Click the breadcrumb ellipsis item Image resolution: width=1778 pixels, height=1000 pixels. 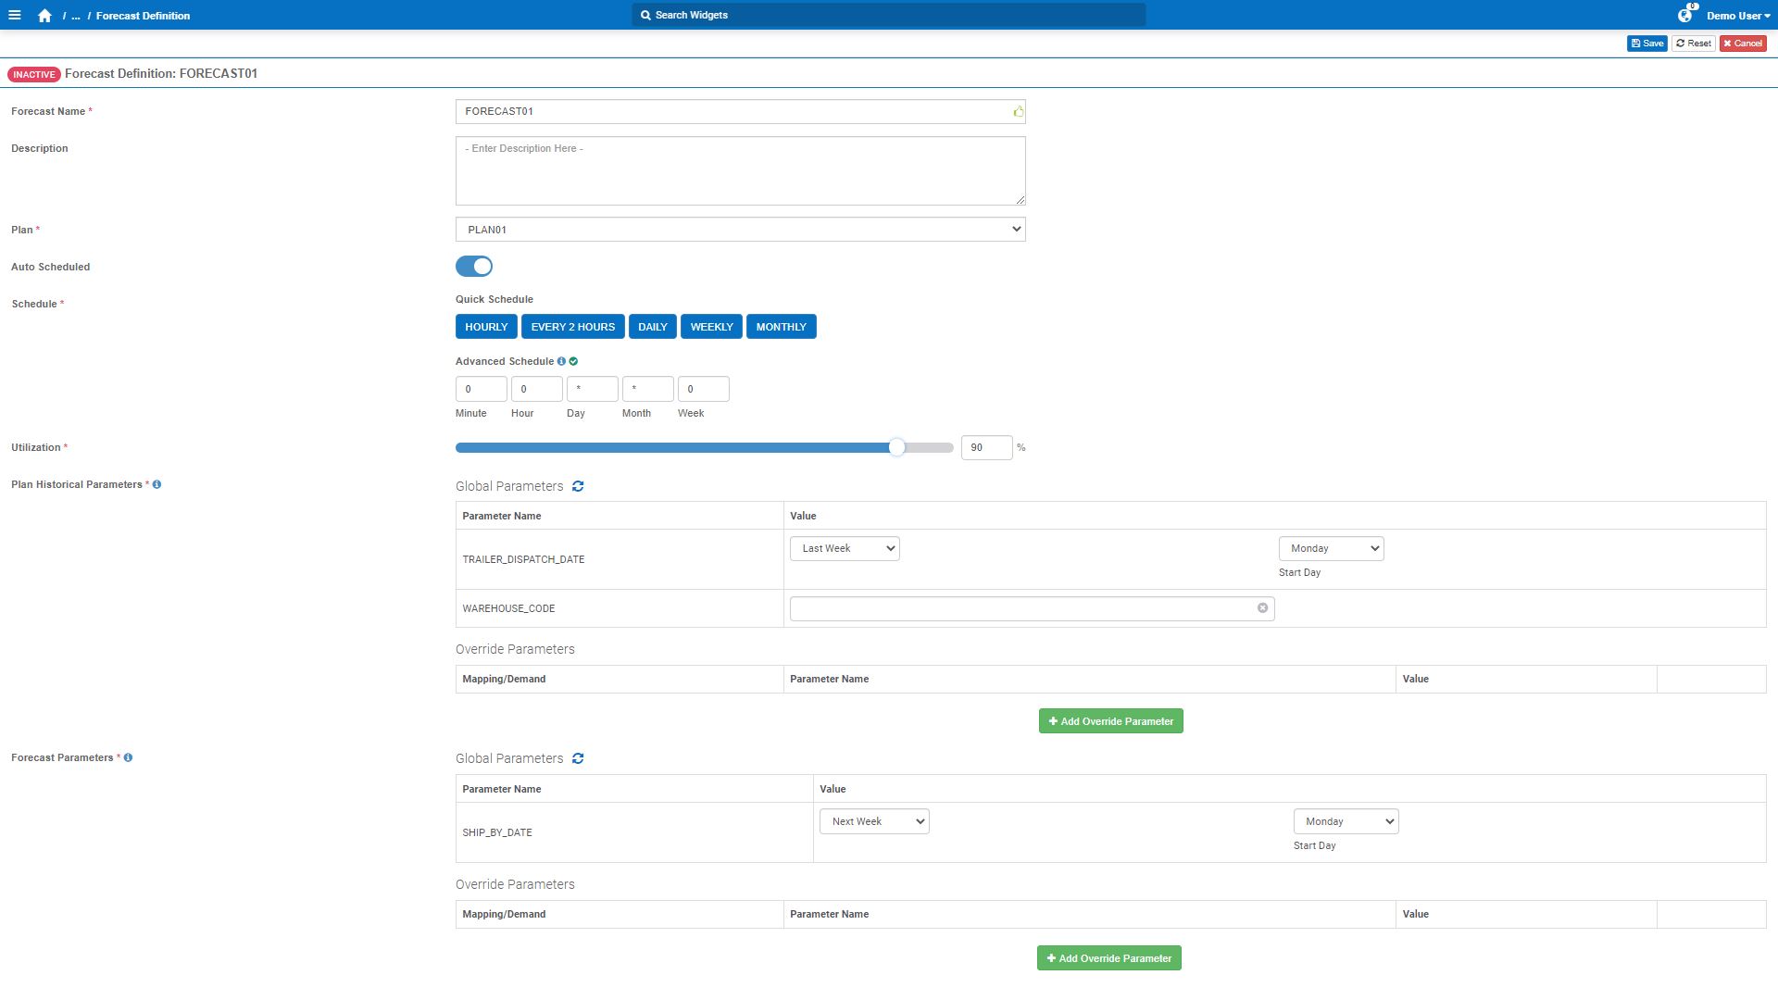click(76, 16)
